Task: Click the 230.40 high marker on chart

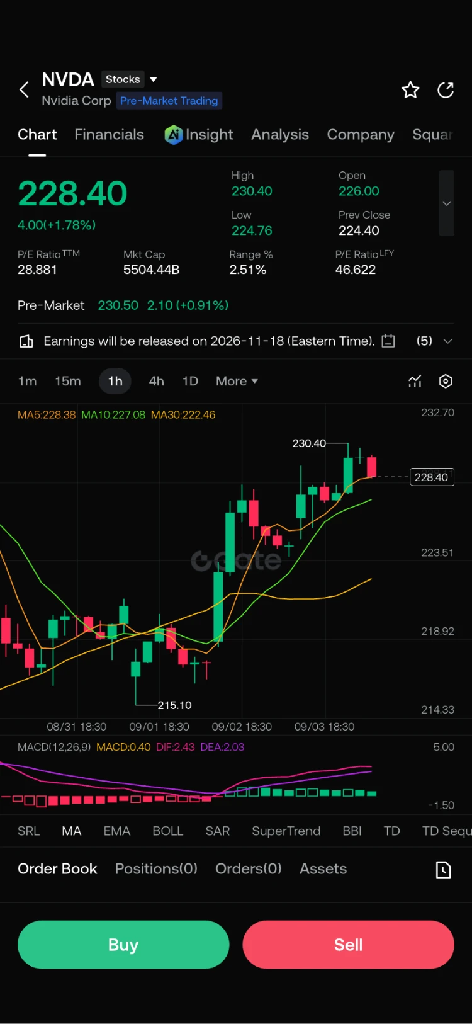Action: 309,443
